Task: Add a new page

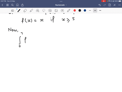Action: tap(110, 5)
